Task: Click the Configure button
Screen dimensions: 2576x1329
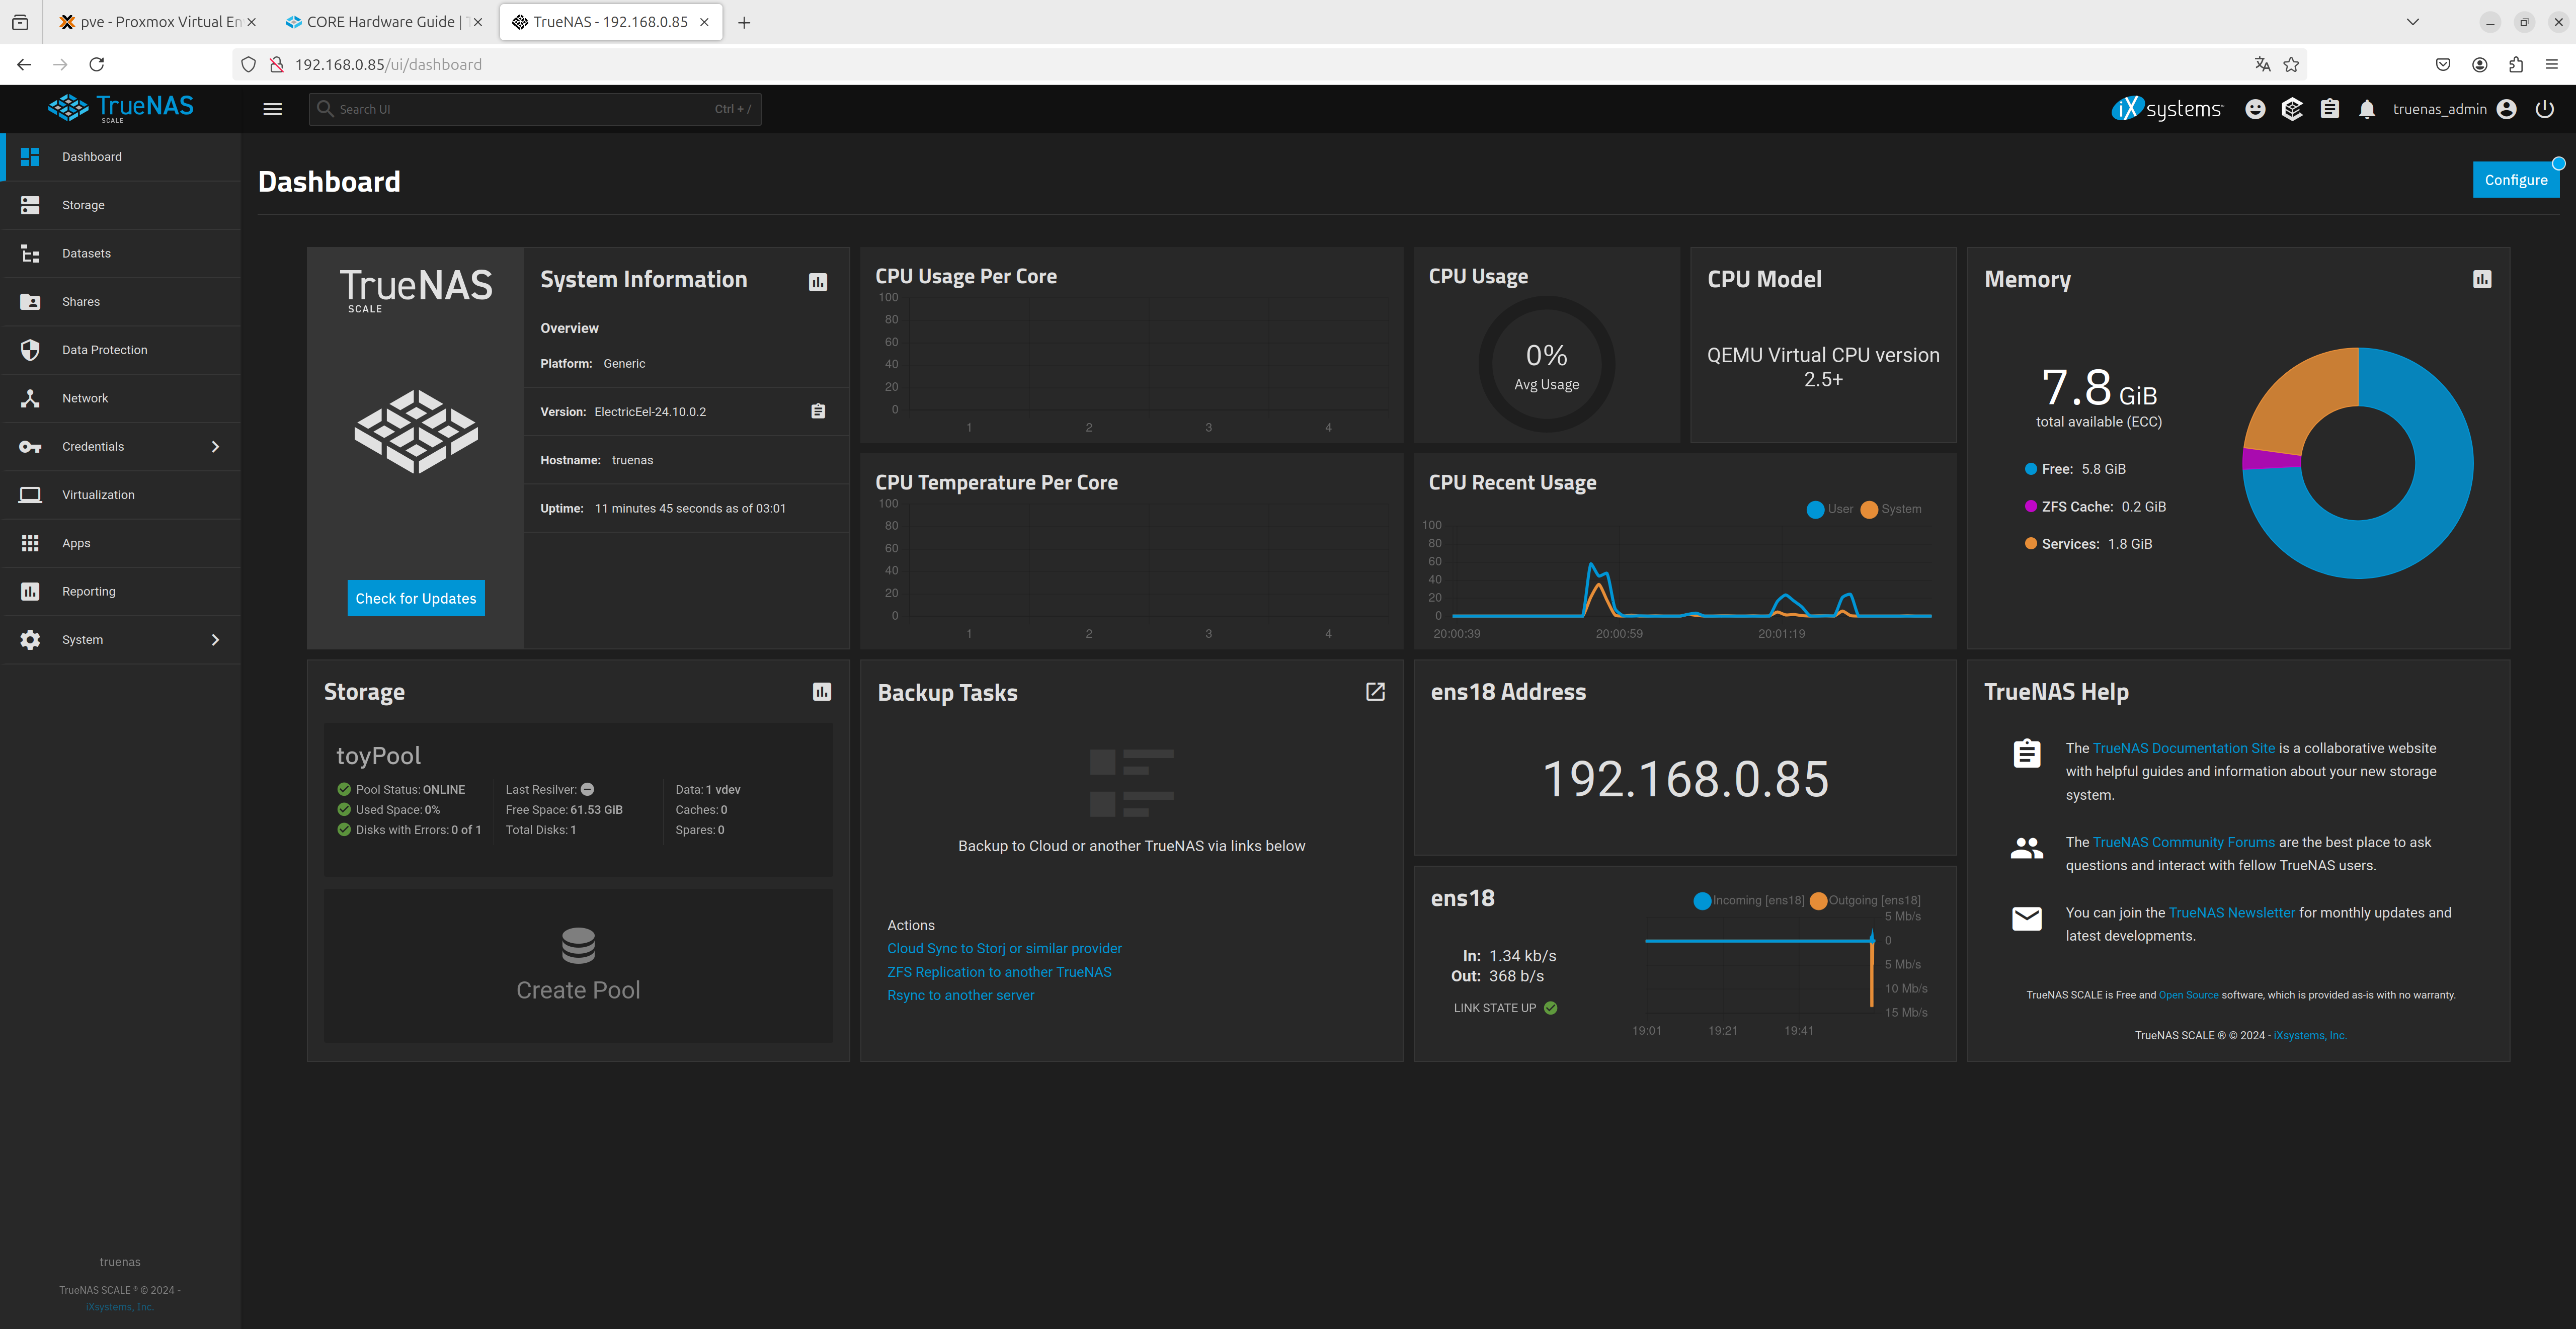Action: pos(2516,180)
